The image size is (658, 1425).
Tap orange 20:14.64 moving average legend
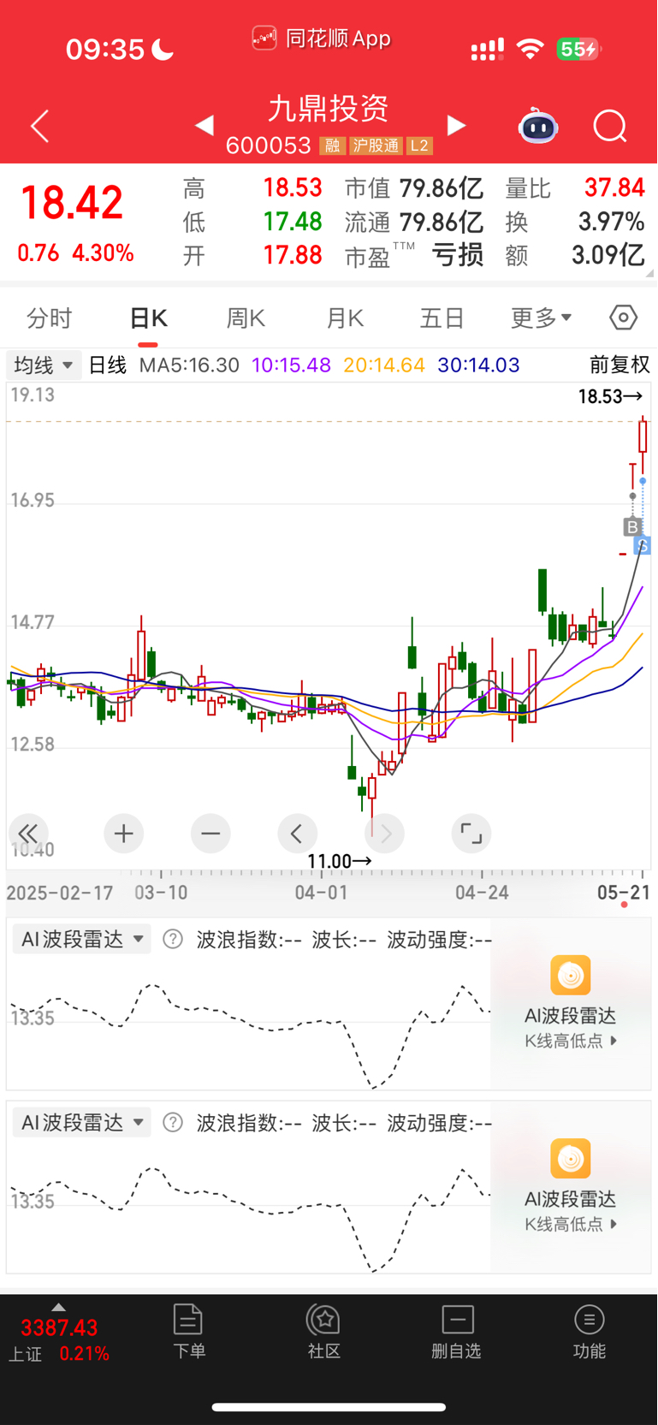(384, 365)
